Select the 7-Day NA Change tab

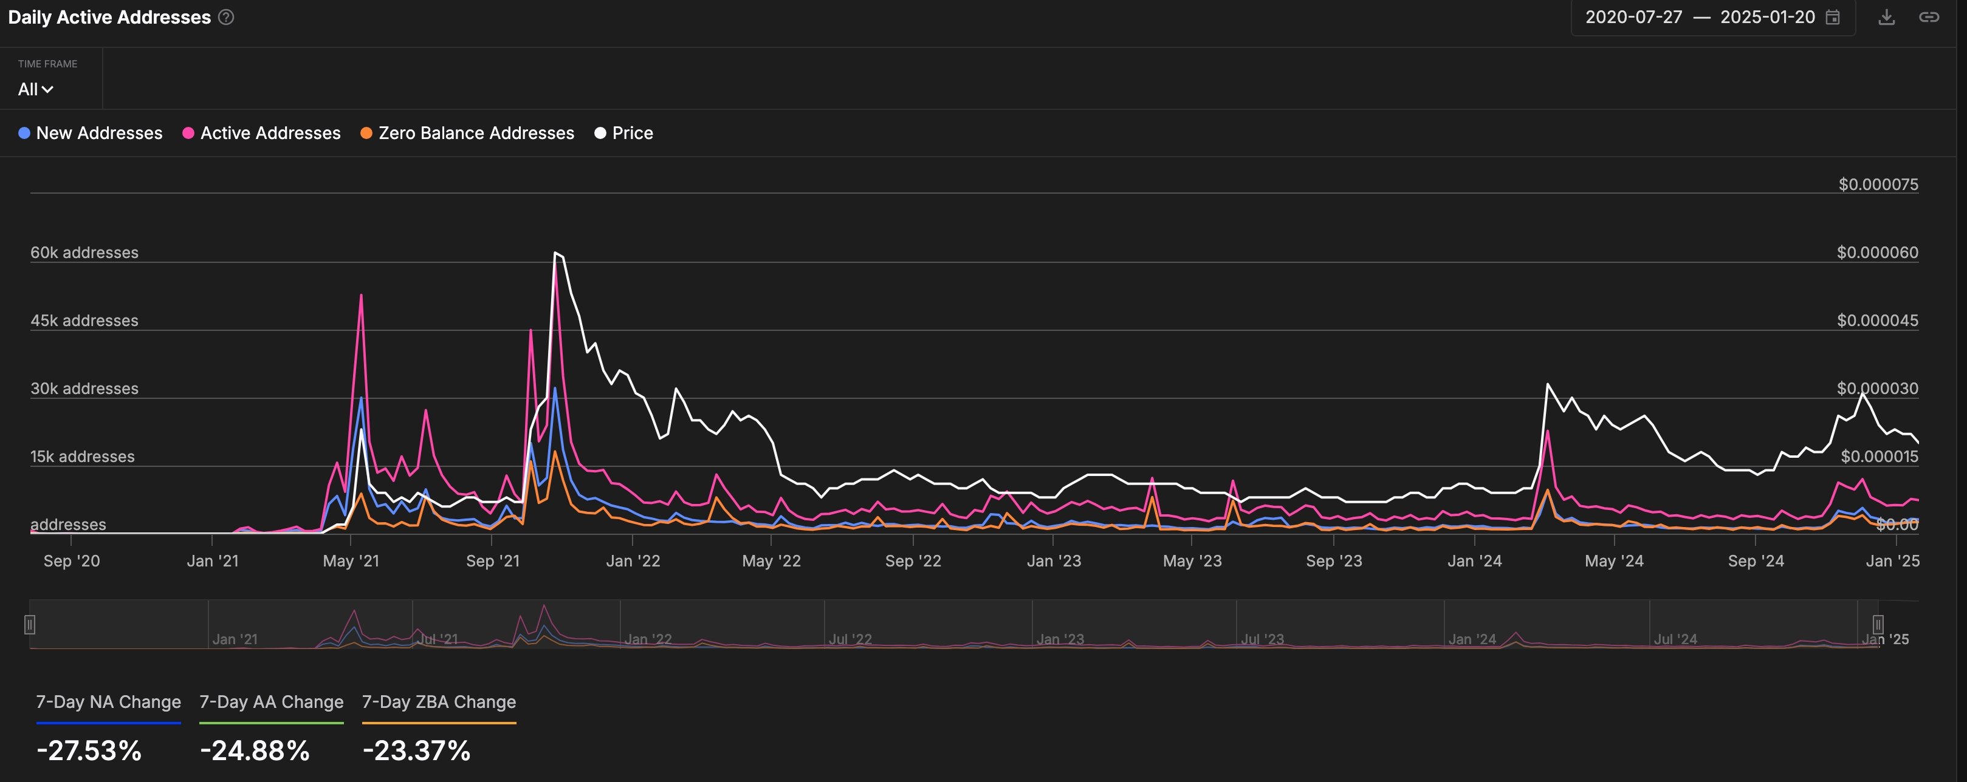(108, 702)
